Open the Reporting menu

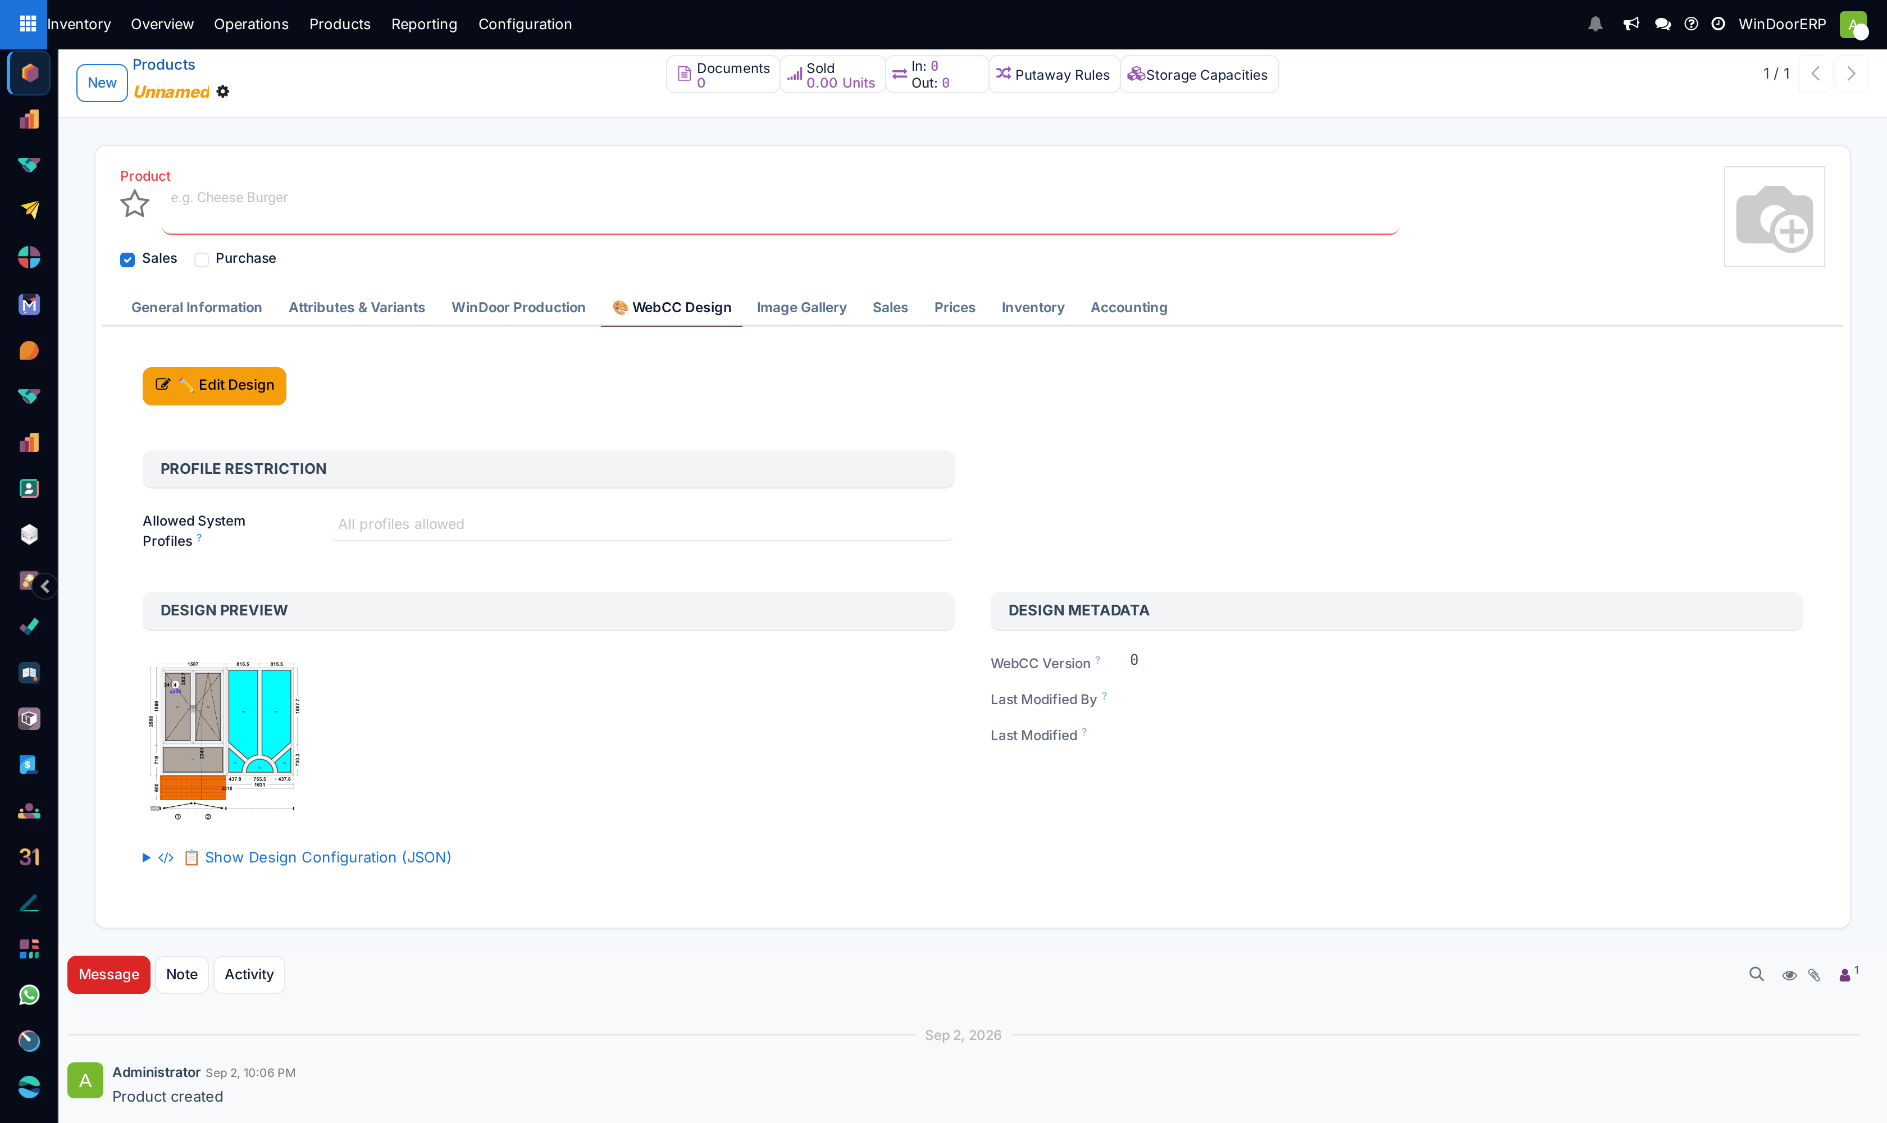pyautogui.click(x=424, y=24)
